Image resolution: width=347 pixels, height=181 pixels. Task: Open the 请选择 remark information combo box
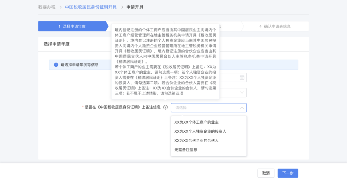point(206,108)
